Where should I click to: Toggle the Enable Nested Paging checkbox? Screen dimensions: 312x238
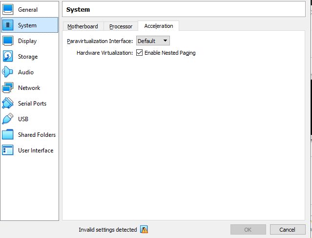click(x=139, y=53)
